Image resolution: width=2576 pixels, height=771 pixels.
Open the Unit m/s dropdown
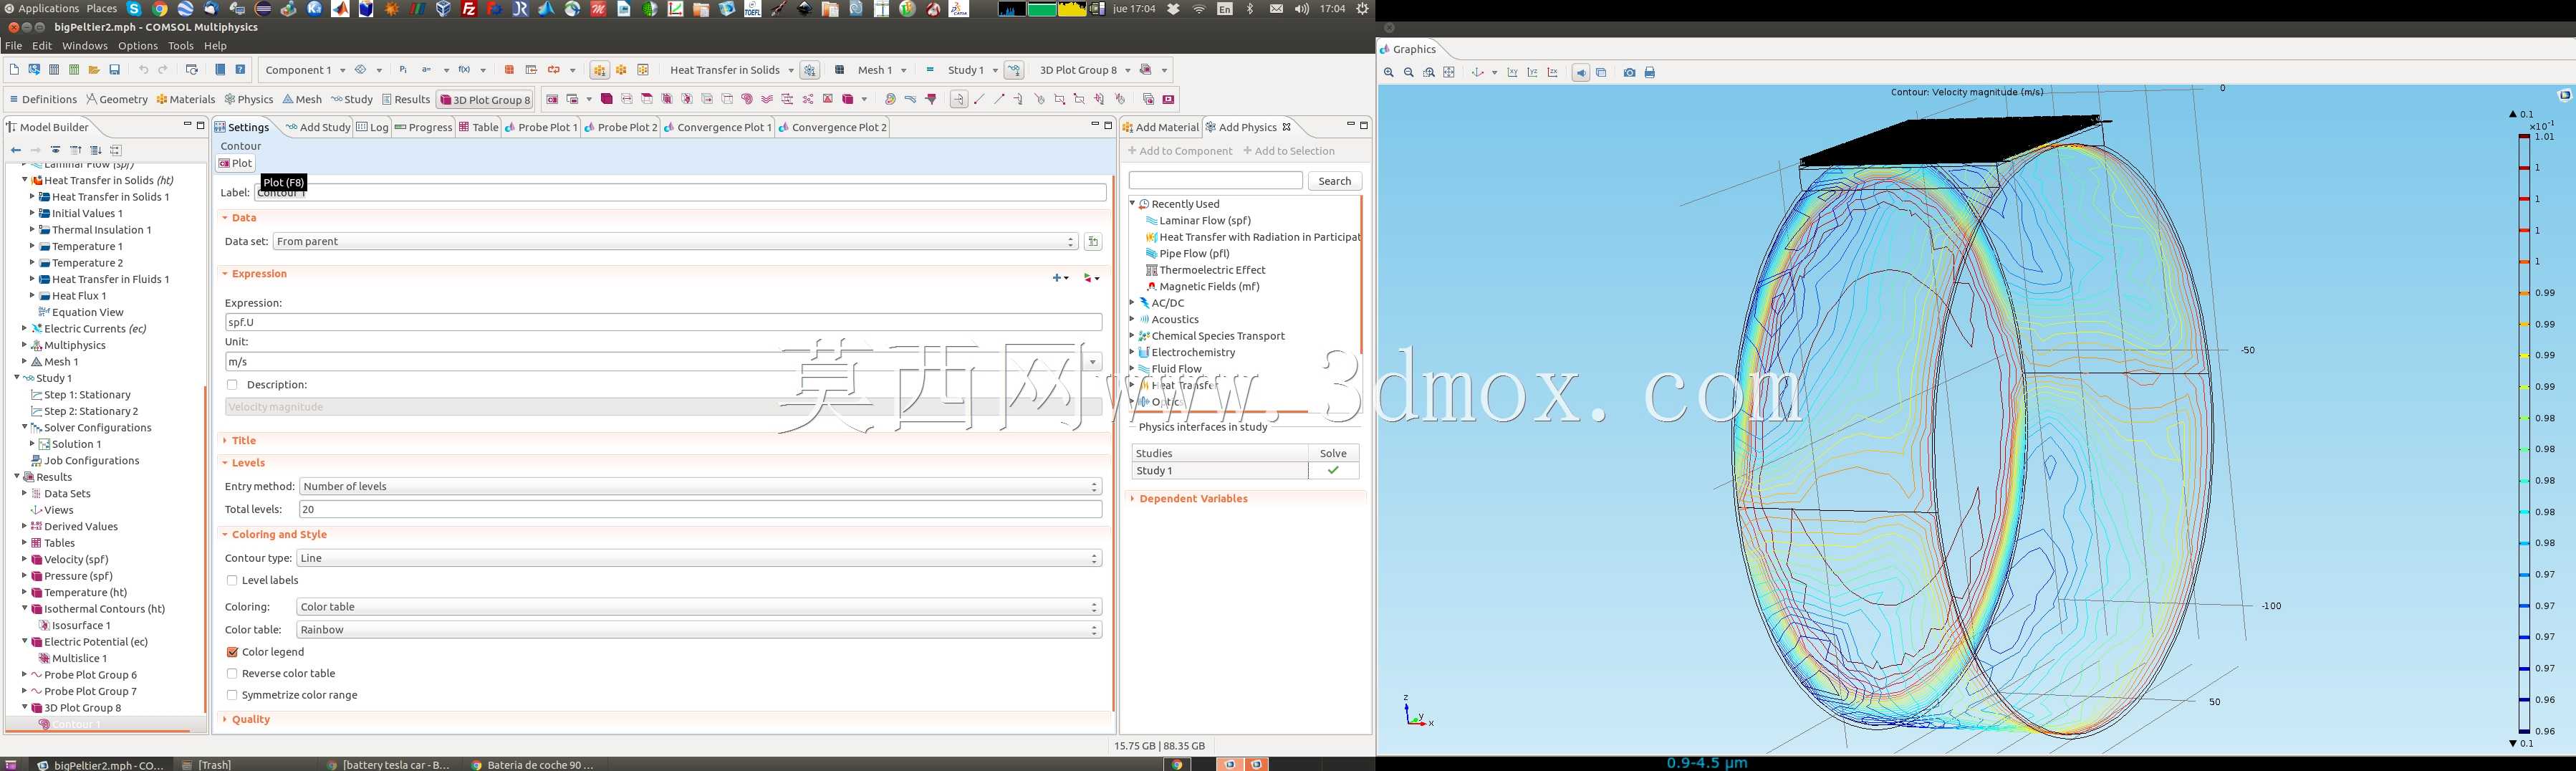pos(1093,362)
